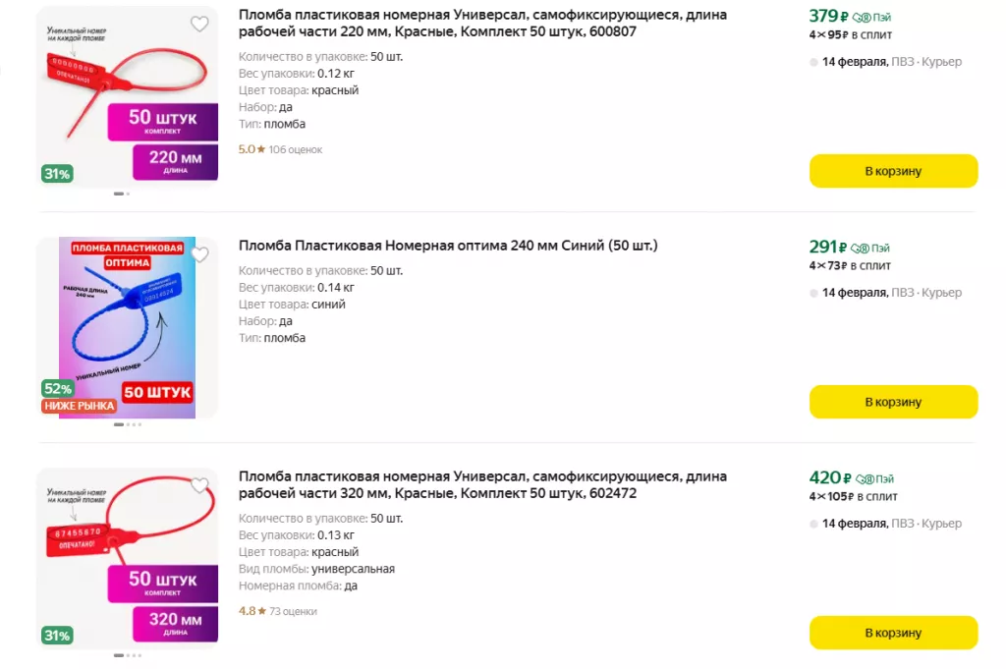Screen dimensions: 1006x669
Task: Open the Универсал 220 mm seal product title
Action: [x=482, y=23]
